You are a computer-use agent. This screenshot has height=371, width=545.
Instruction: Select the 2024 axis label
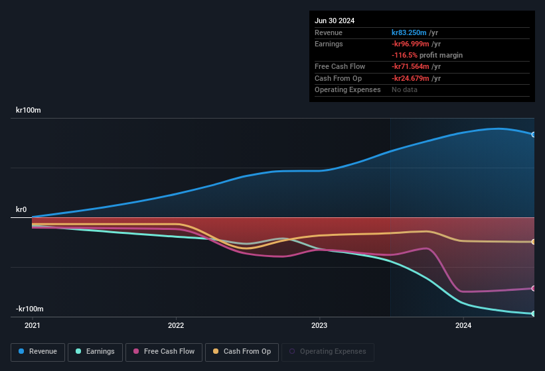[463, 325]
